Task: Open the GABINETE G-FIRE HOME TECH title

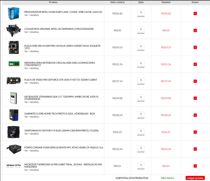Action: click(59, 114)
